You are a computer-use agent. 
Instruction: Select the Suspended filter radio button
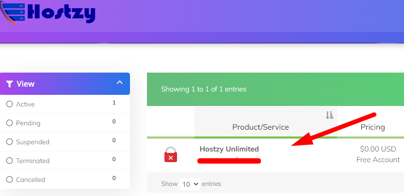tap(9, 142)
